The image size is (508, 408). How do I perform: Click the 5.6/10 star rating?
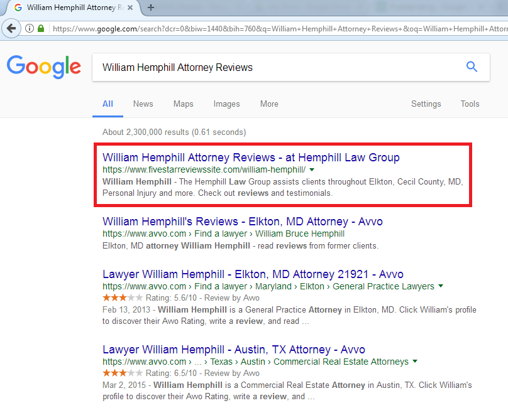click(x=123, y=298)
